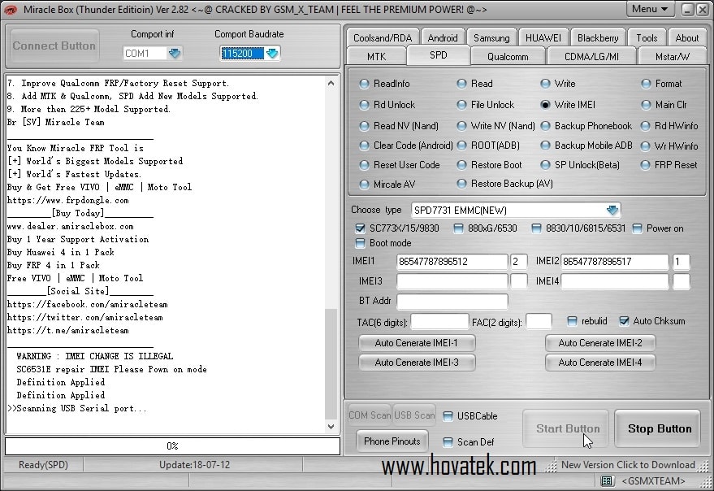This screenshot has width=714, height=491.
Task: Click the BT Addr input field
Action: point(452,301)
